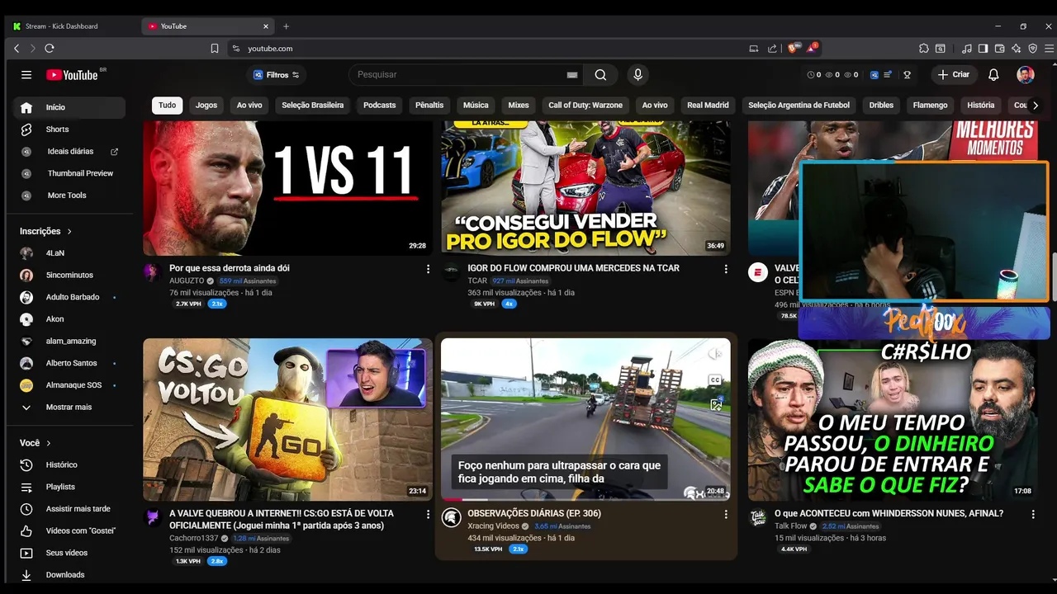1057x594 pixels.
Task: Go back to previous page
Action: point(17,49)
